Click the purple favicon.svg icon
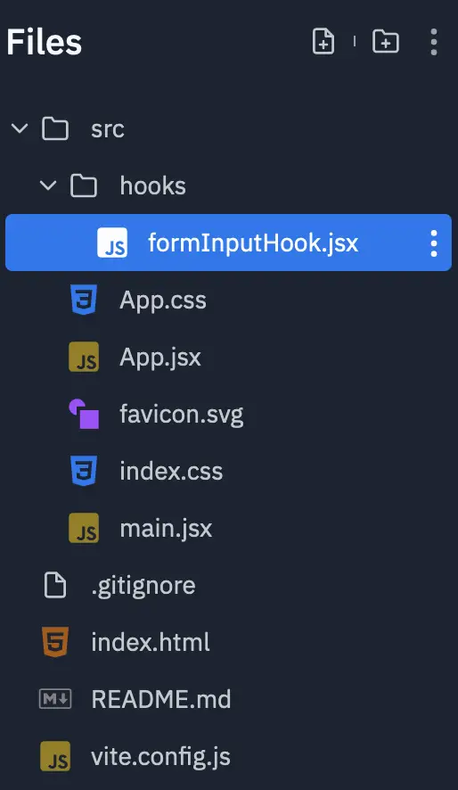 (x=84, y=414)
